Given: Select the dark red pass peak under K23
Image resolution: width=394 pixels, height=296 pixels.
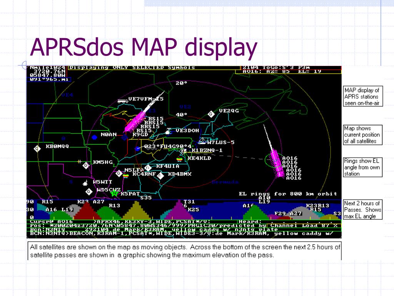Looking at the screenshot, I should coord(87,211).
